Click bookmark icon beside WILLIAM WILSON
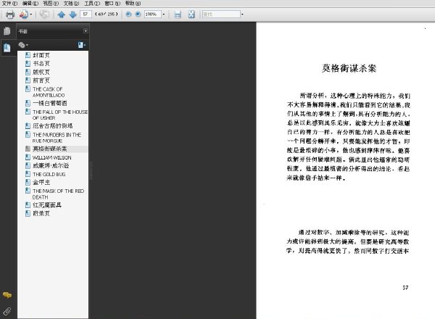Image resolution: width=435 pixels, height=319 pixels. click(28, 157)
